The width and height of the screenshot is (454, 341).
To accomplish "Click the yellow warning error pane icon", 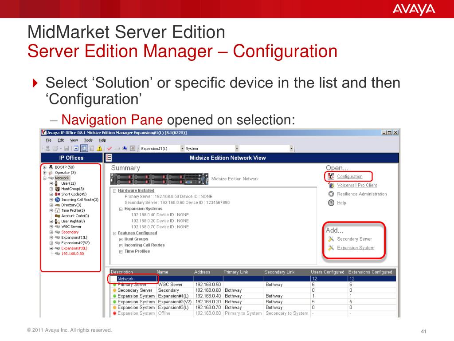I will pyautogui.click(x=99, y=148).
